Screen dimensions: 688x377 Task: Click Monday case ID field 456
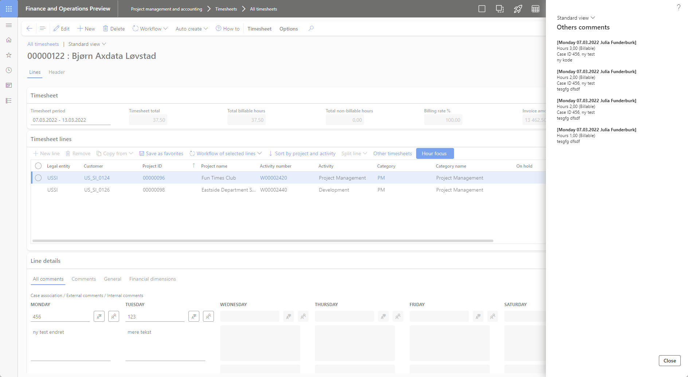[x=60, y=317]
